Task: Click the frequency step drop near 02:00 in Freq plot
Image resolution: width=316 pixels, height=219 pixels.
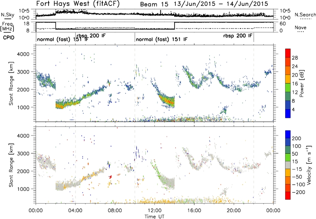Action: point(56,26)
